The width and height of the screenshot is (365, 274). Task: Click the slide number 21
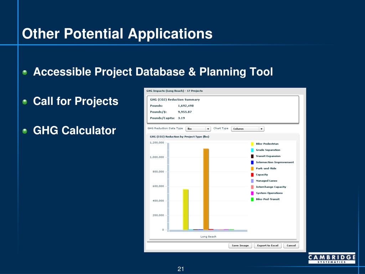181,269
